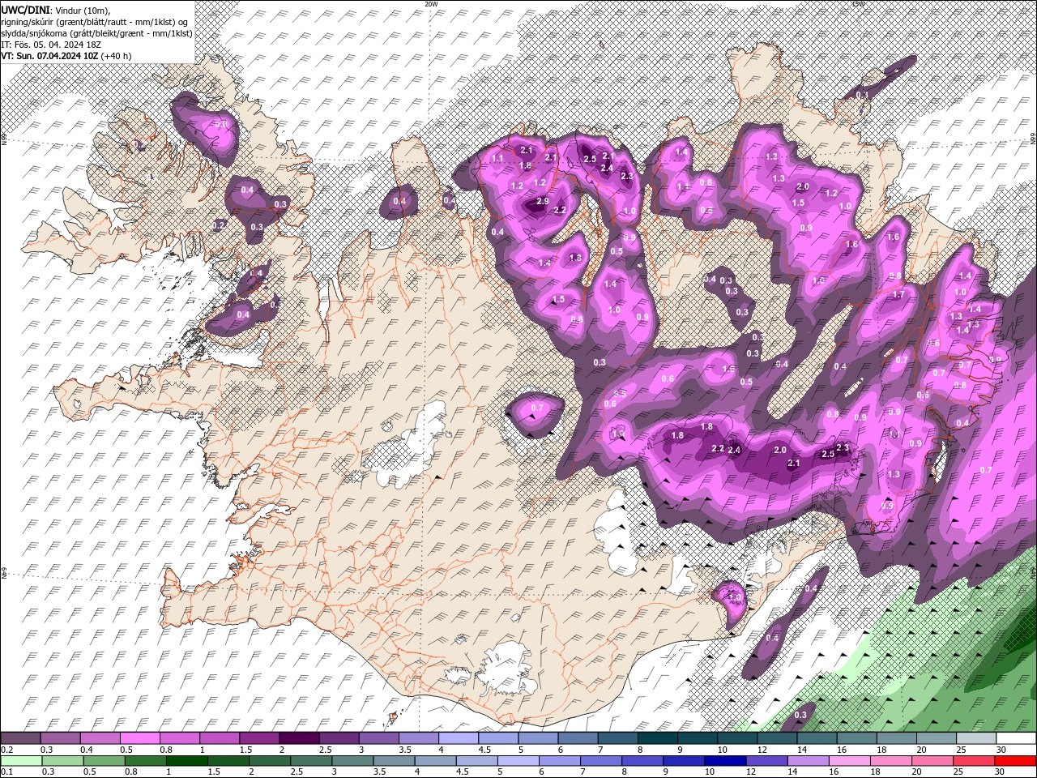Choose the crimson 25 swatch in bottom legend row

click(x=975, y=761)
